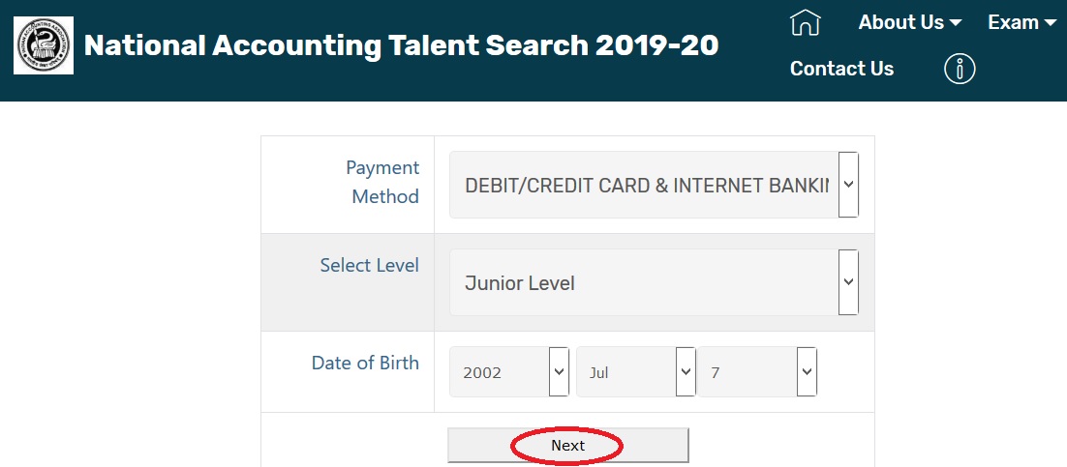Go to the Contact Us page
Viewport: 1067px width, 467px height.
(x=841, y=69)
